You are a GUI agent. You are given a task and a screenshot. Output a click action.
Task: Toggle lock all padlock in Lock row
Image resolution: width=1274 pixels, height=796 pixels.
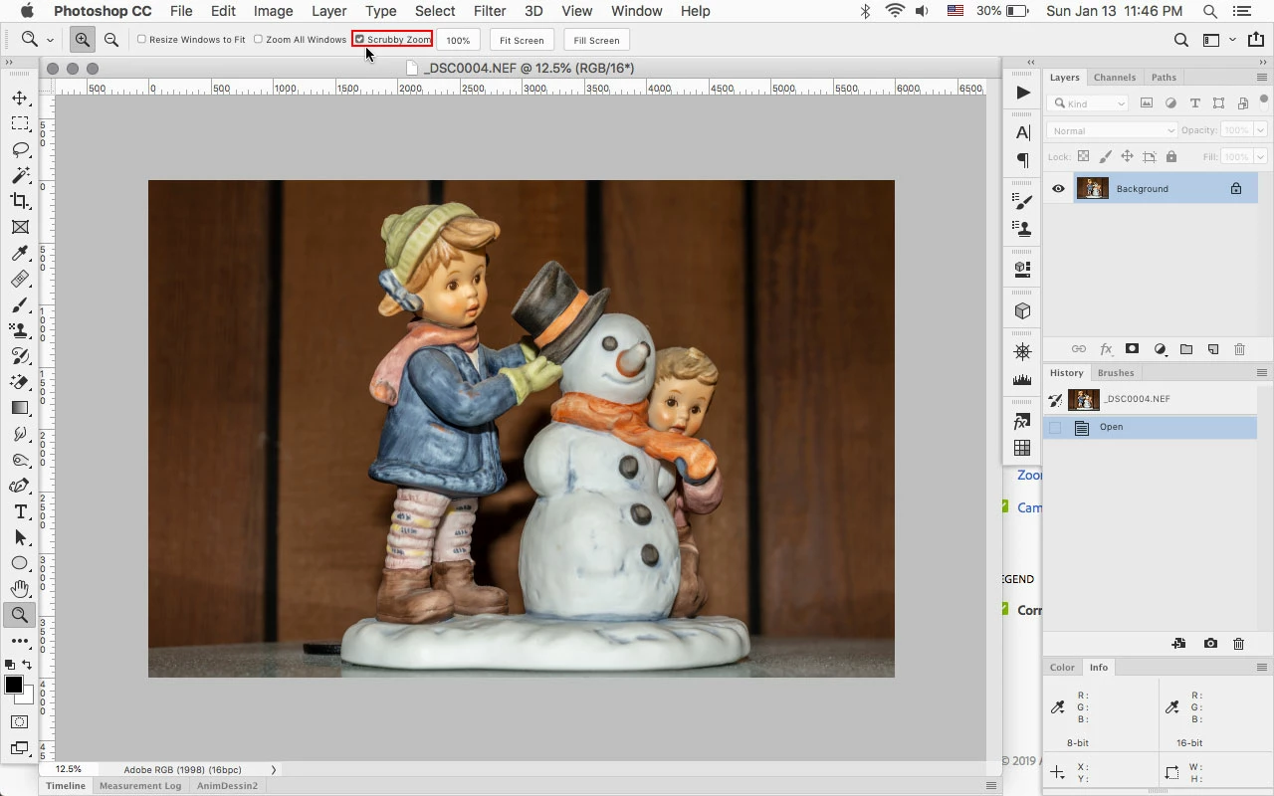tap(1171, 156)
